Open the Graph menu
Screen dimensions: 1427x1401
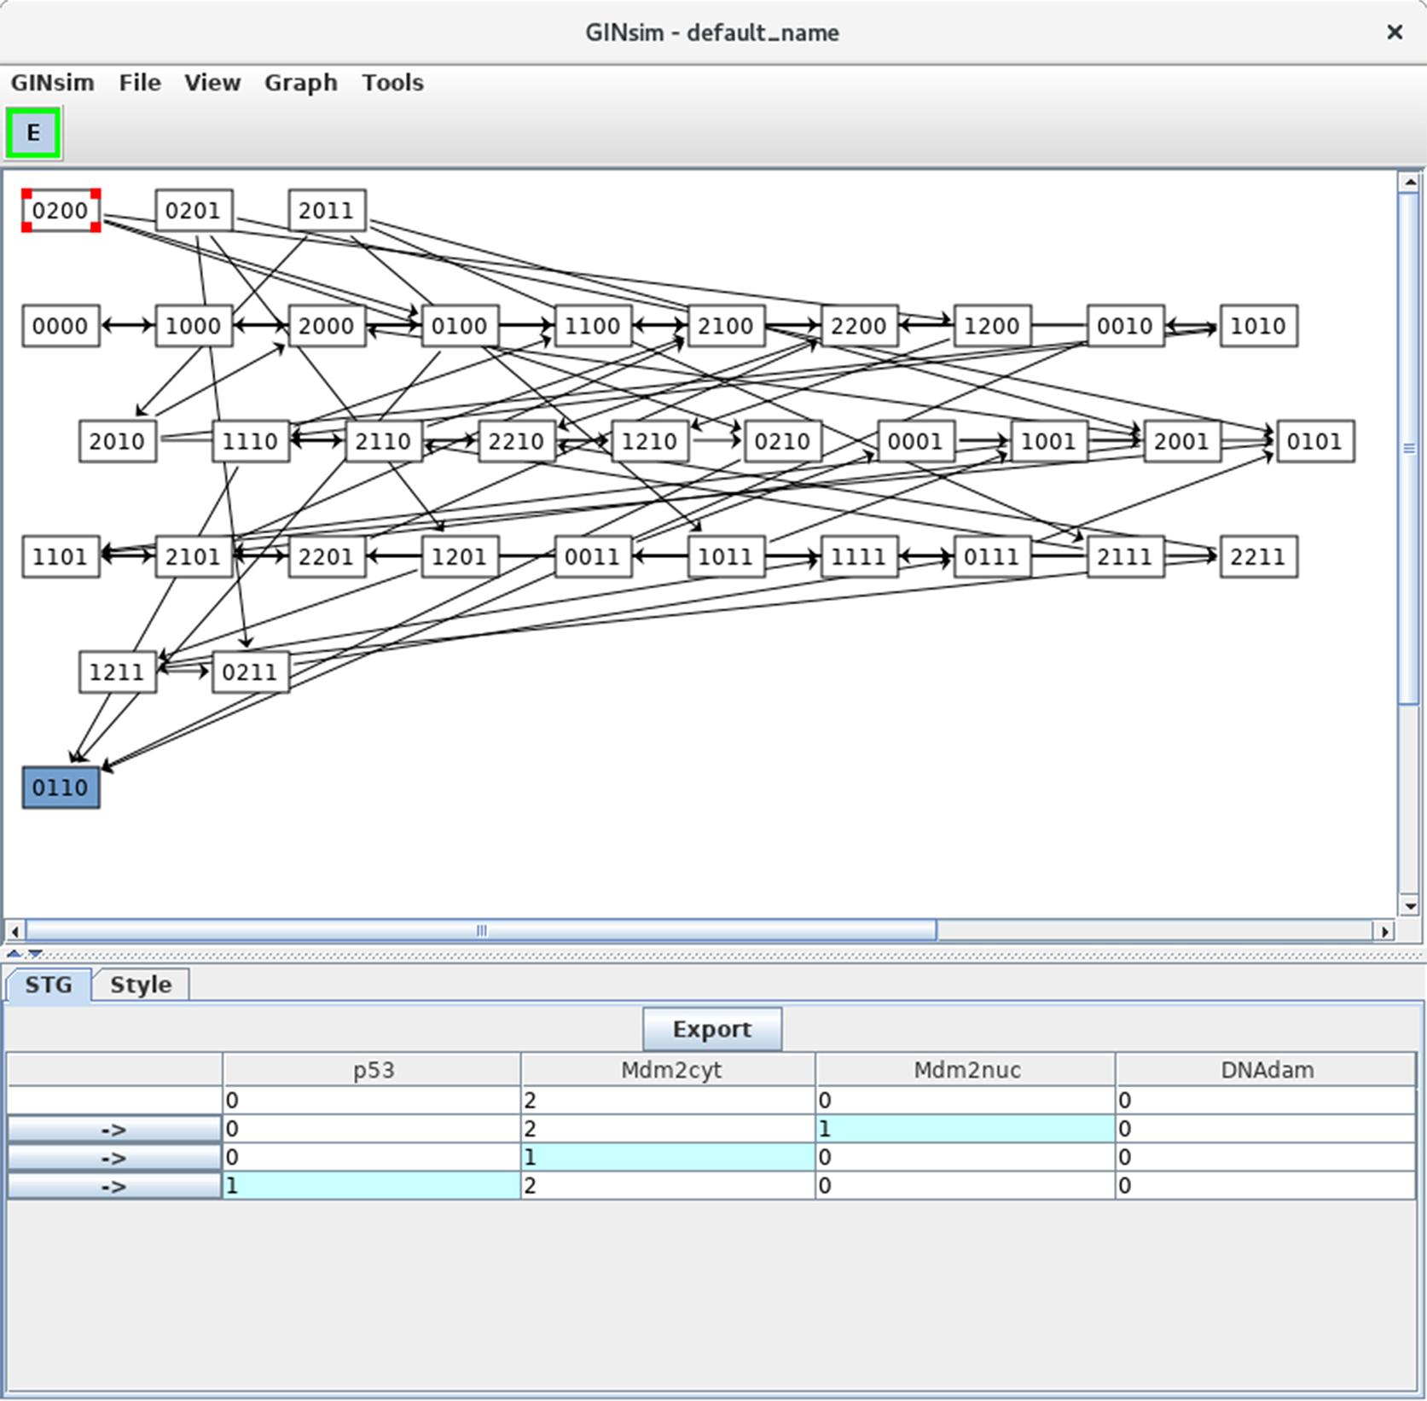(x=300, y=83)
